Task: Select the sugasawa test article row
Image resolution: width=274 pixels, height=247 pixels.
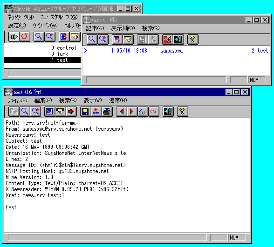Action: coord(176,51)
